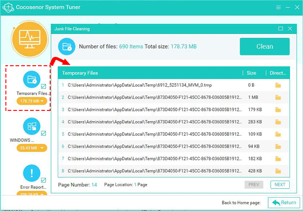Open folder for the 182 KB file

[x=278, y=159]
